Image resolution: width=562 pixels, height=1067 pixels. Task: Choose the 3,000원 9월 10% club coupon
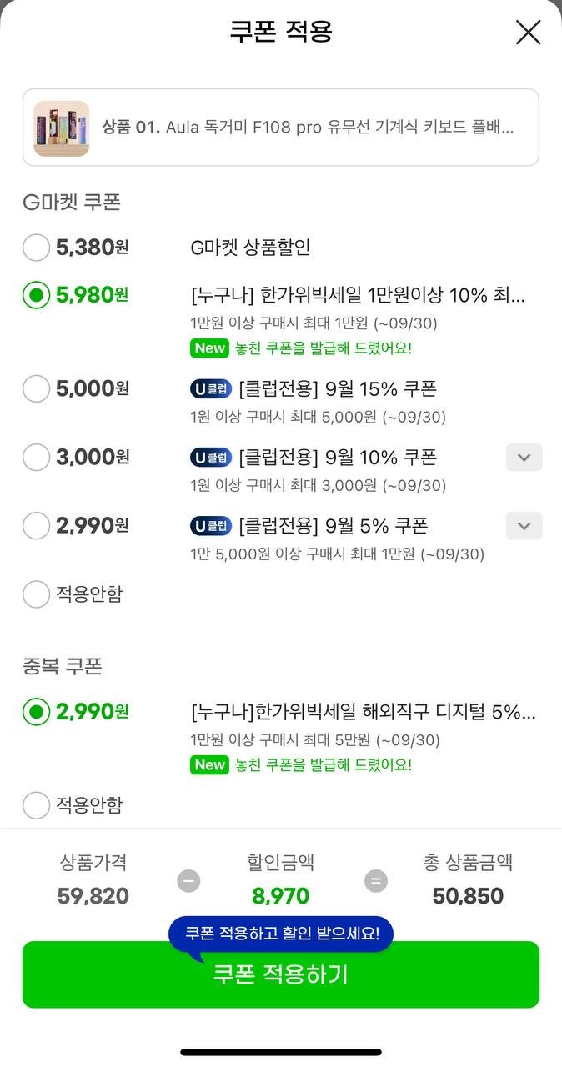click(36, 457)
